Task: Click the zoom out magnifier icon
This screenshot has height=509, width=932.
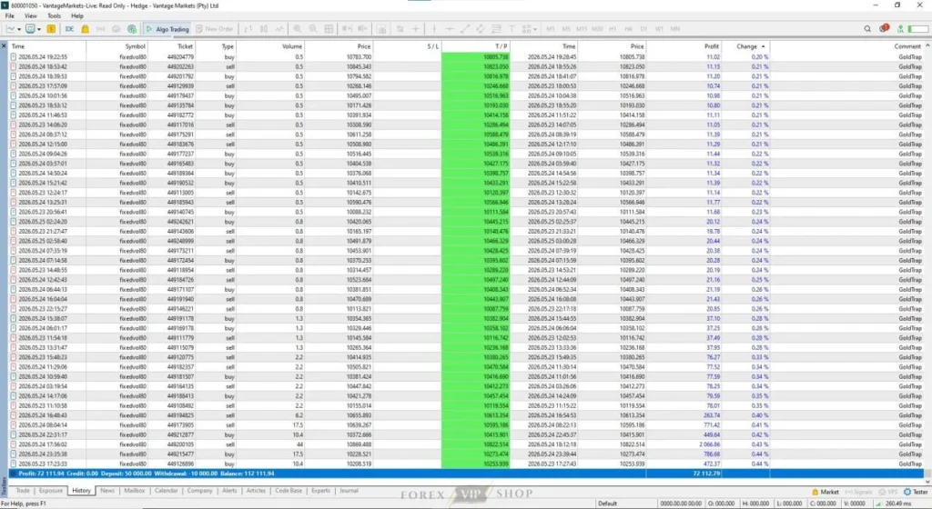Action: 313,28
